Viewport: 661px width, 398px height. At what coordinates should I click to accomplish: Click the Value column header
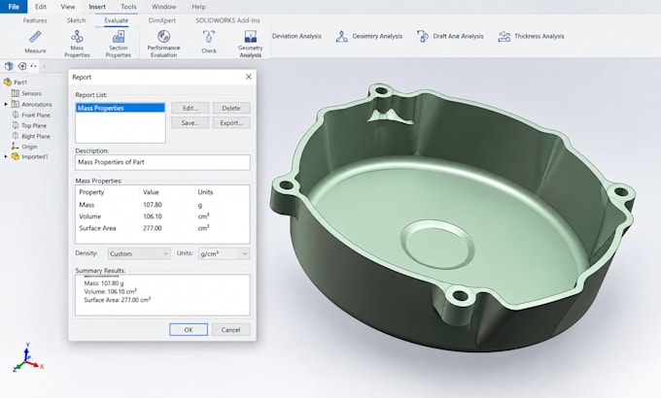click(151, 192)
